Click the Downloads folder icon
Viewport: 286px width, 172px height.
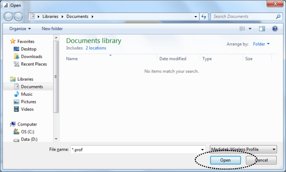[x=17, y=56]
